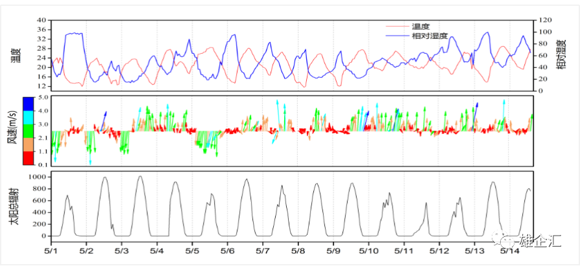Click the 5/7 date label
The height and width of the screenshot is (266, 580).
[263, 250]
